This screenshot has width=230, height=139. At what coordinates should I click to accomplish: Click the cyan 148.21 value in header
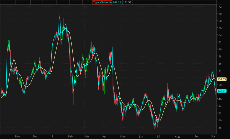(117, 2)
